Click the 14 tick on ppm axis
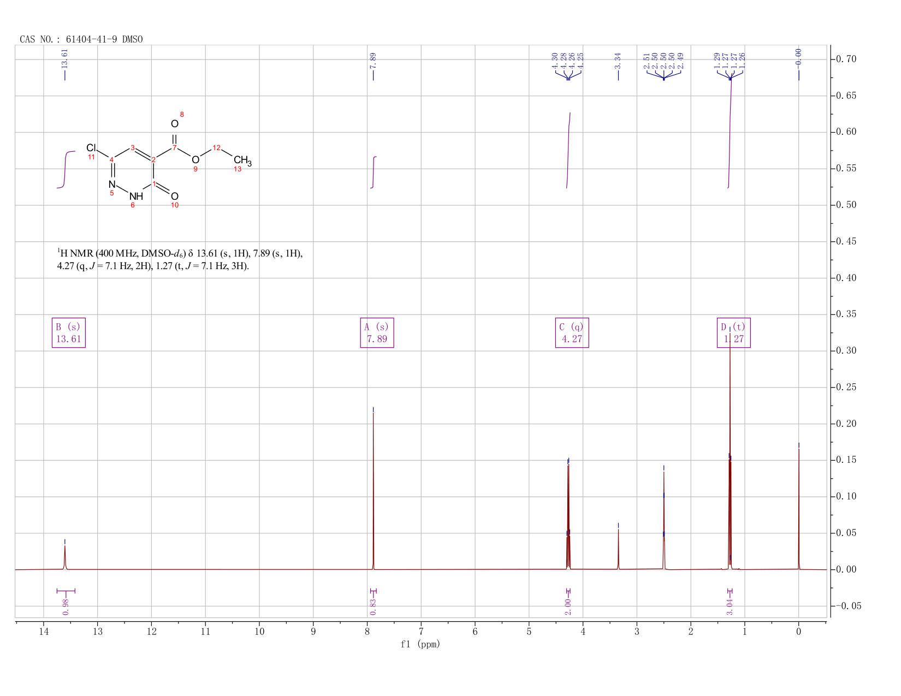This screenshot has height=696, width=901. tap(44, 631)
